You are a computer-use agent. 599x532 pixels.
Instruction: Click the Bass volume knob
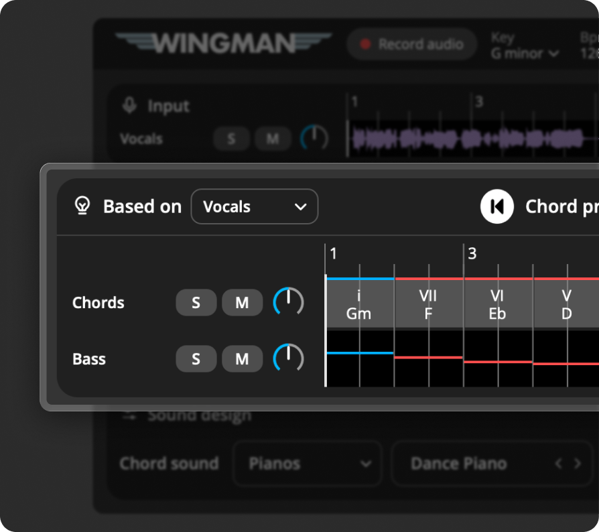click(288, 358)
